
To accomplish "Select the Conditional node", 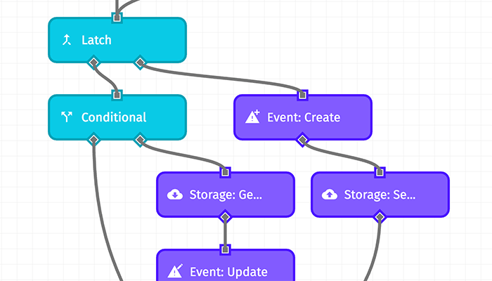I will click(117, 117).
